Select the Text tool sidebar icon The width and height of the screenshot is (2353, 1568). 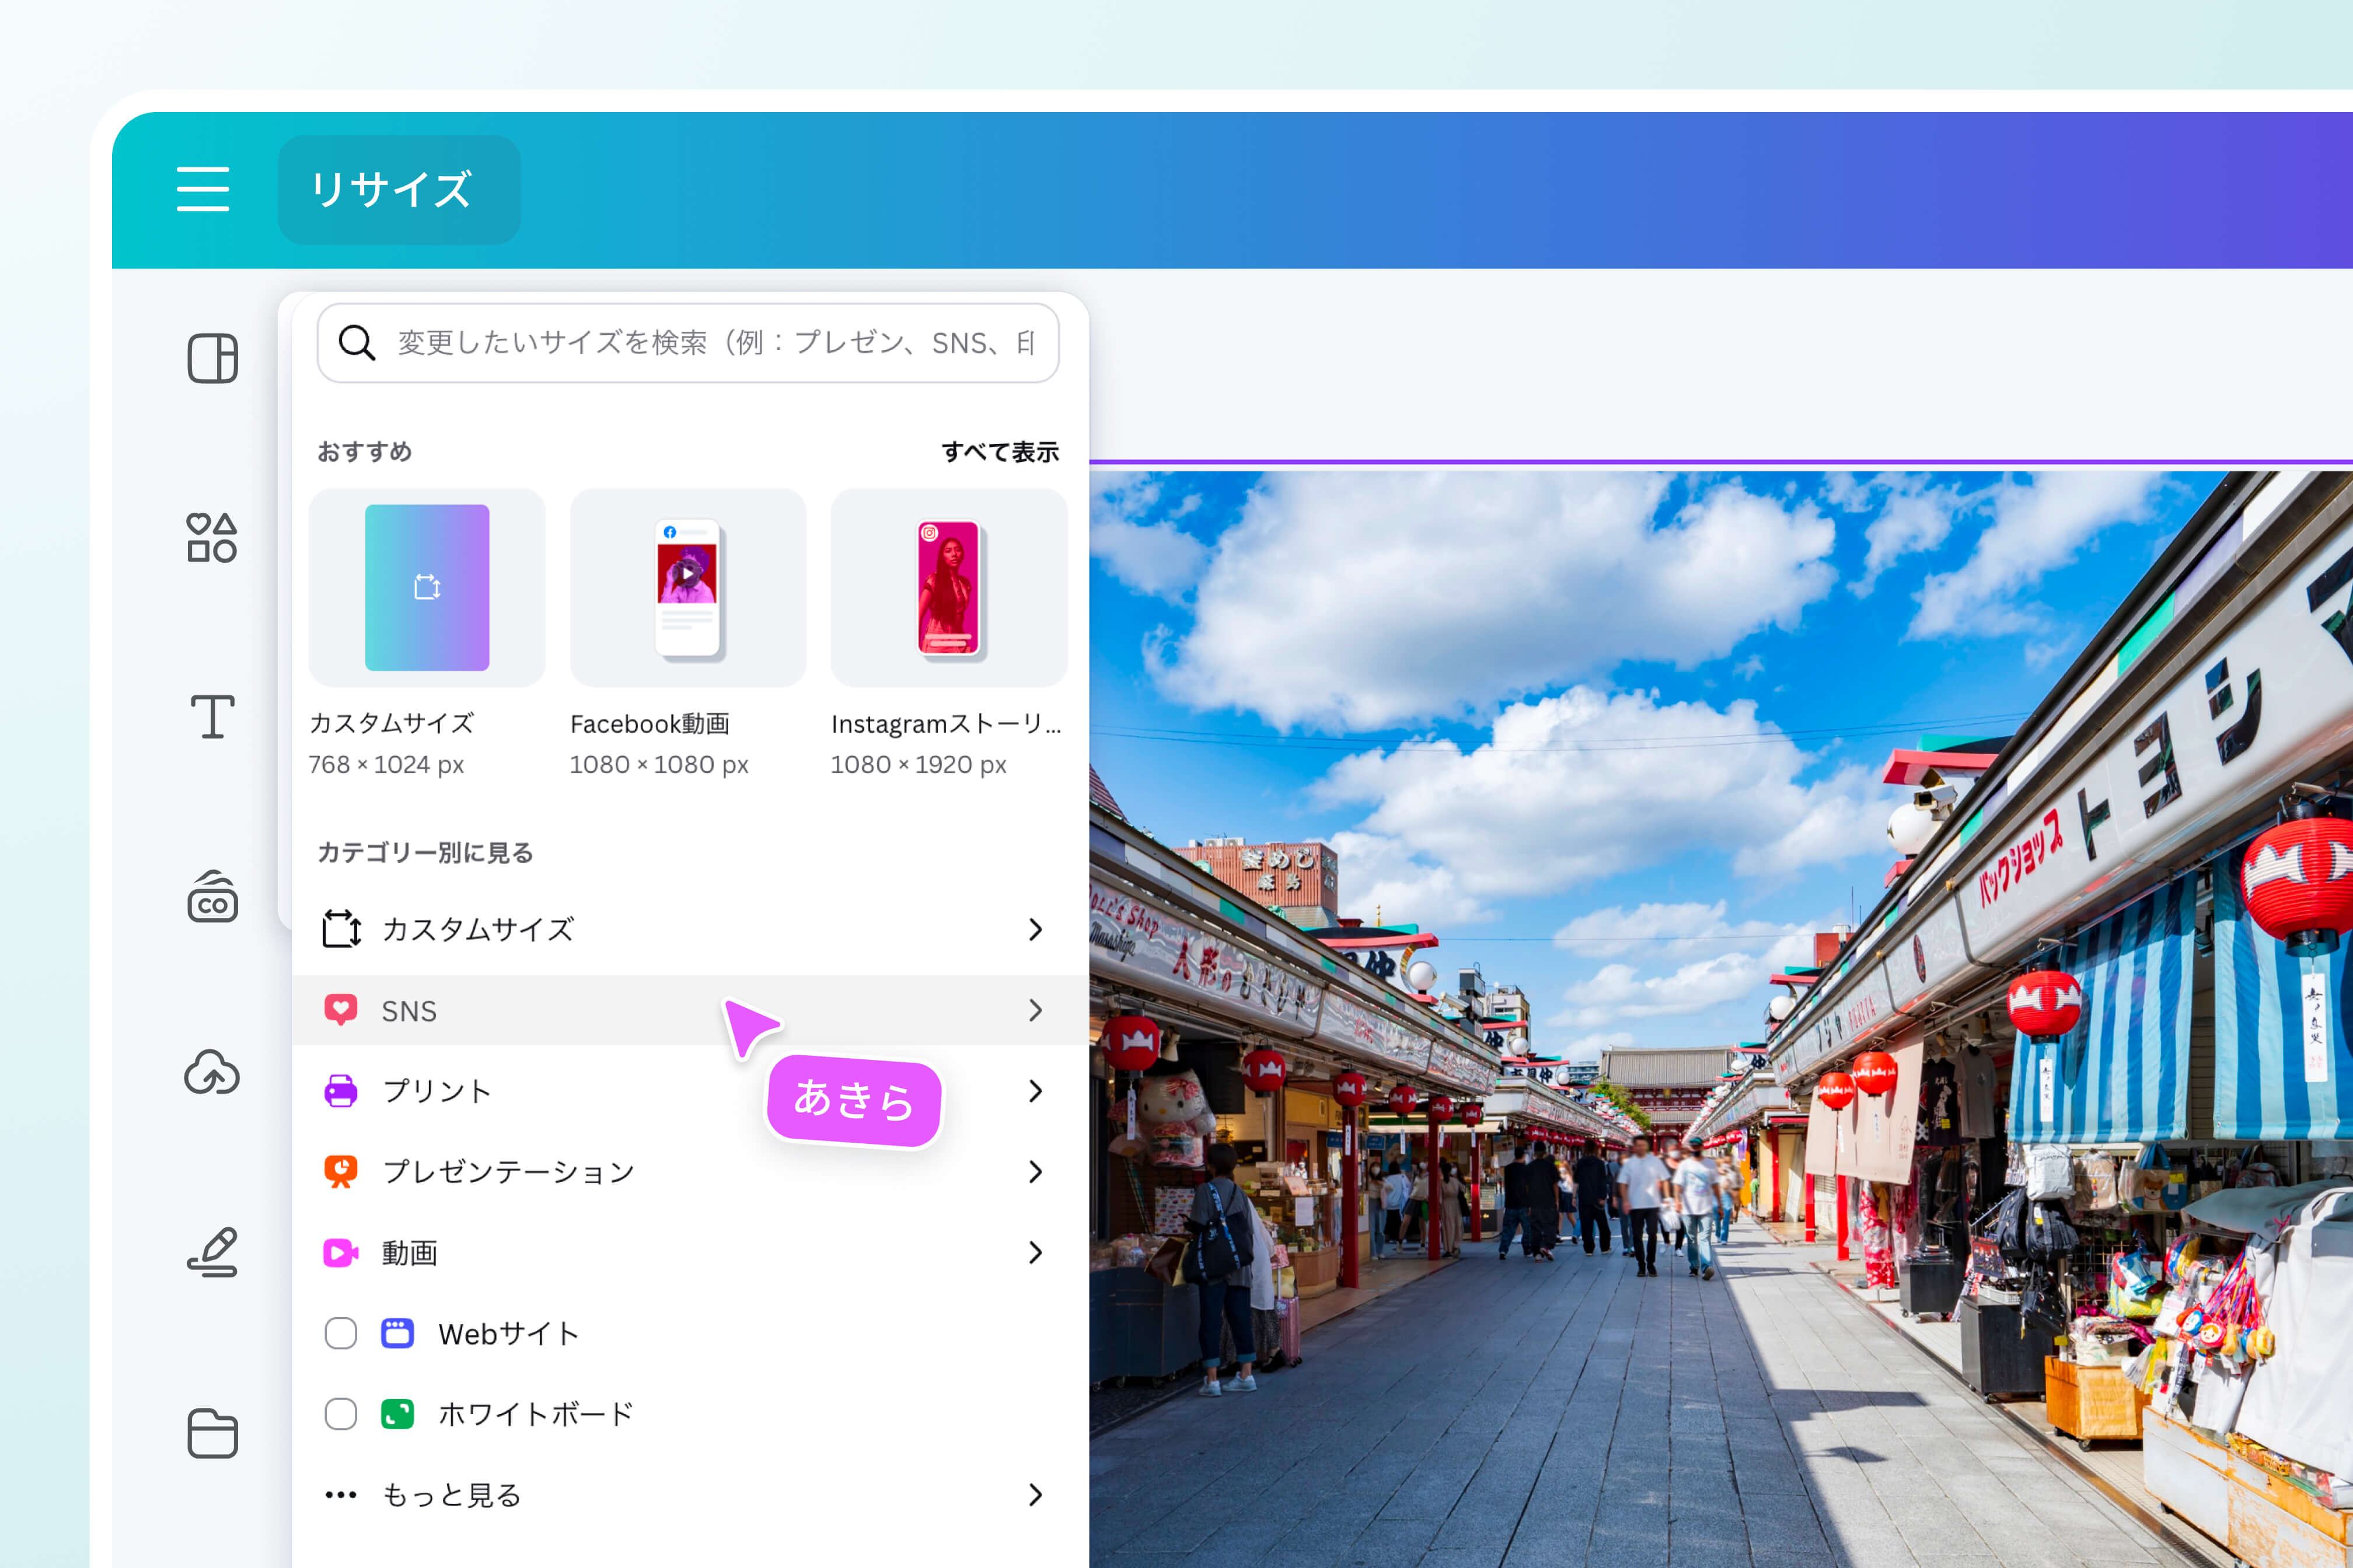212,717
